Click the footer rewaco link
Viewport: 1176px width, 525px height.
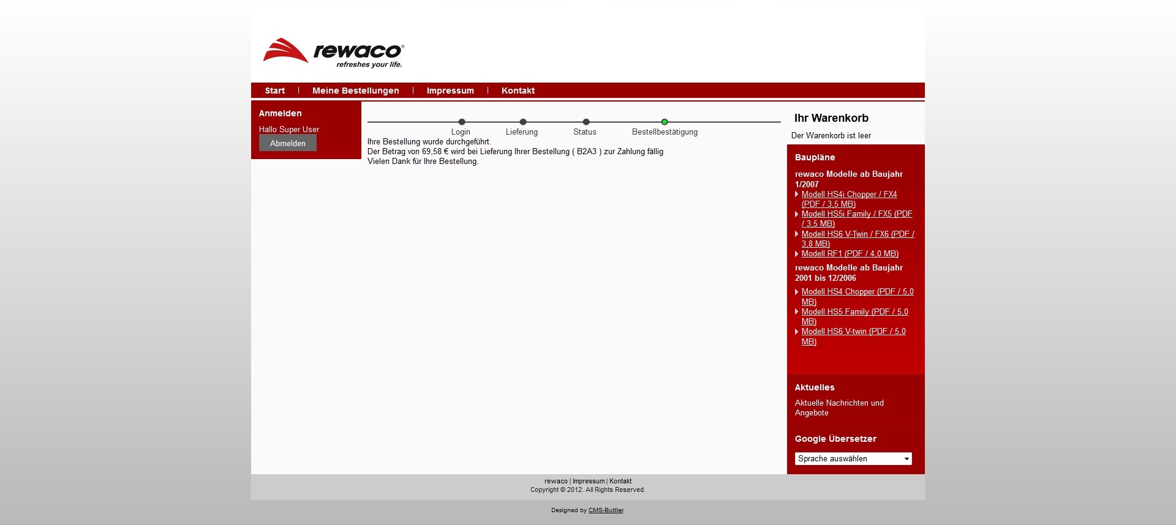tap(556, 481)
